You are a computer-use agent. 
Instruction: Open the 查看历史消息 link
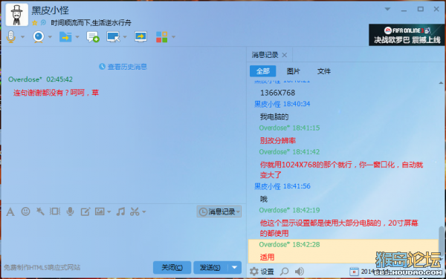coord(123,67)
